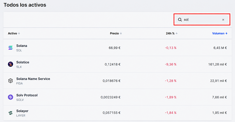Click the sort arrow next to Activo
The width and height of the screenshot is (235, 122).
click(x=19, y=33)
